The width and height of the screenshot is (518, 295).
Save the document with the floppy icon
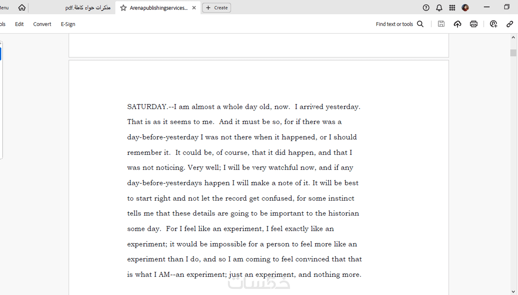441,24
